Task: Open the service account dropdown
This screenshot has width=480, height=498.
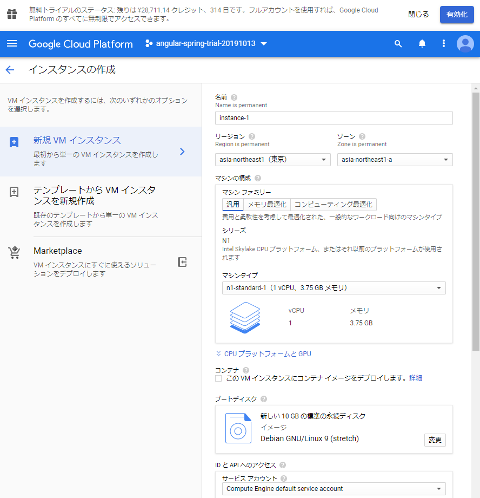Action: click(x=334, y=488)
